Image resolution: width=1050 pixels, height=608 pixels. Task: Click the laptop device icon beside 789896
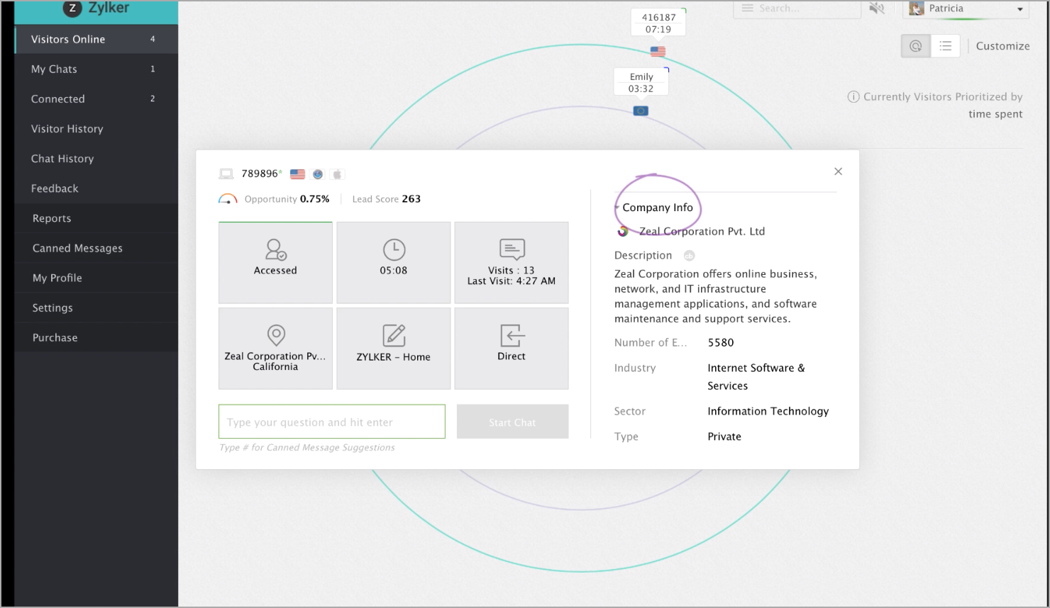[x=226, y=174]
